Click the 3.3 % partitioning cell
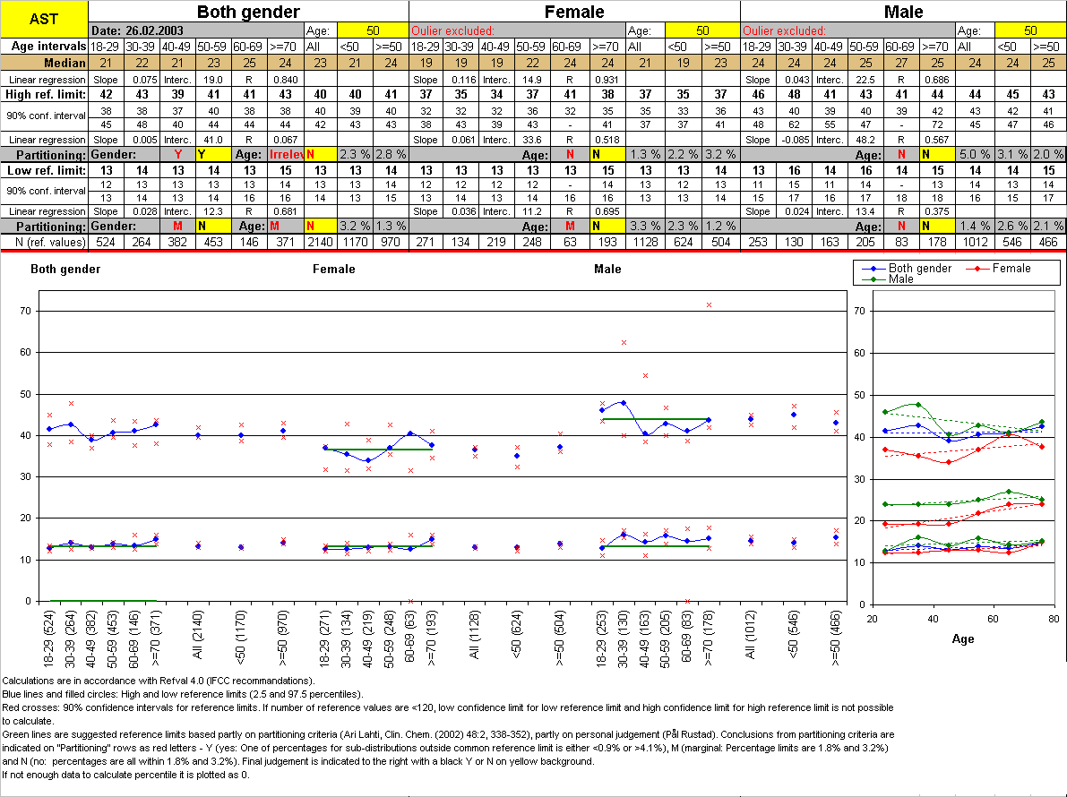The width and height of the screenshot is (1067, 797). point(644,226)
